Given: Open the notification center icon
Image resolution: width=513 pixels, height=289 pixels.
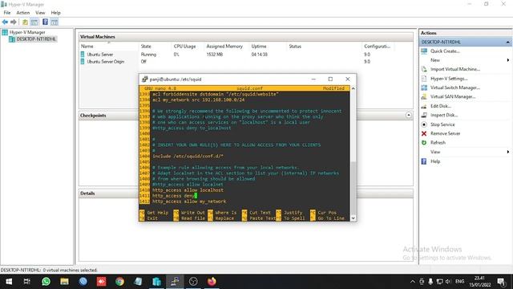Looking at the screenshot, I should [x=501, y=282].
